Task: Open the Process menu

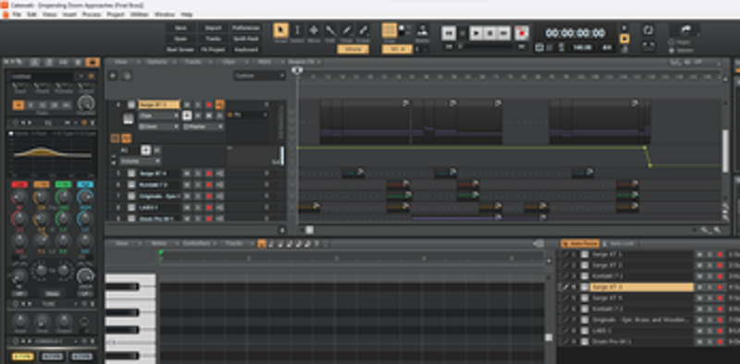Action: point(92,15)
